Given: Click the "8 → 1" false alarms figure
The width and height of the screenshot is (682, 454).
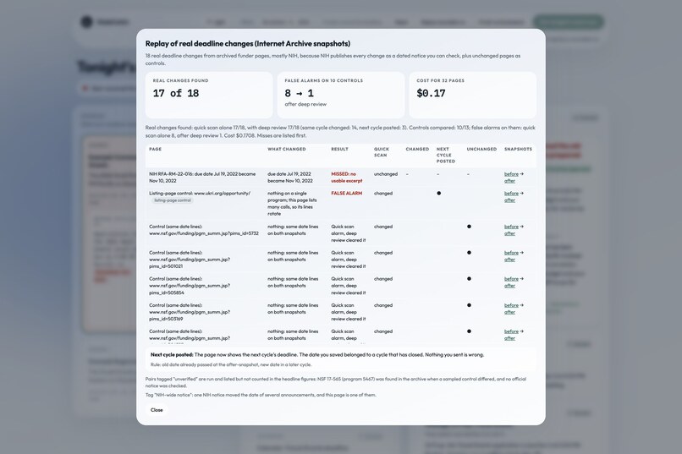Looking at the screenshot, I should point(300,93).
